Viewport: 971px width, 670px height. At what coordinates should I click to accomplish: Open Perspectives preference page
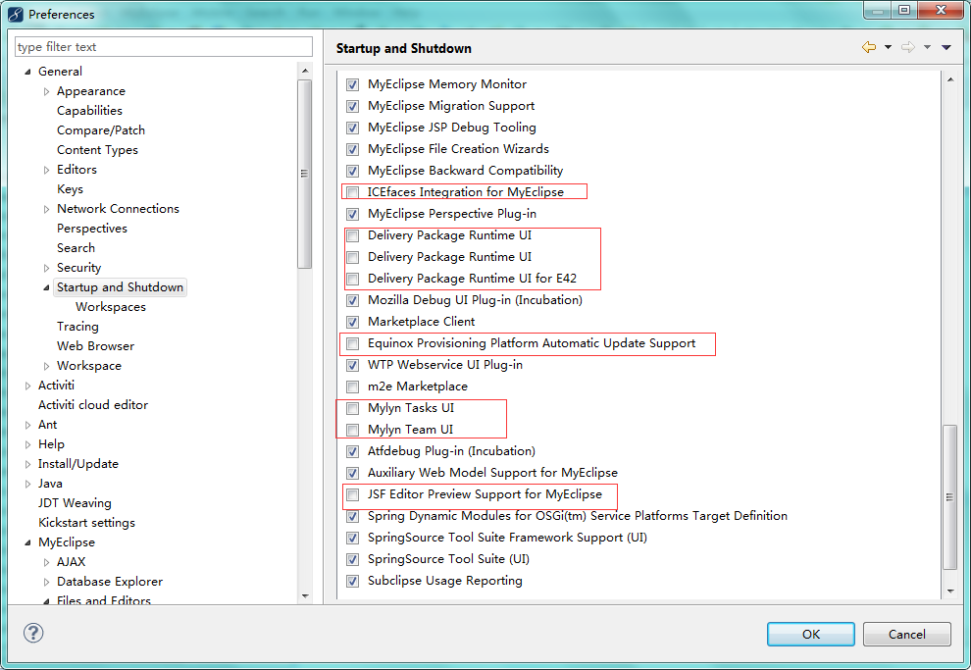(92, 228)
